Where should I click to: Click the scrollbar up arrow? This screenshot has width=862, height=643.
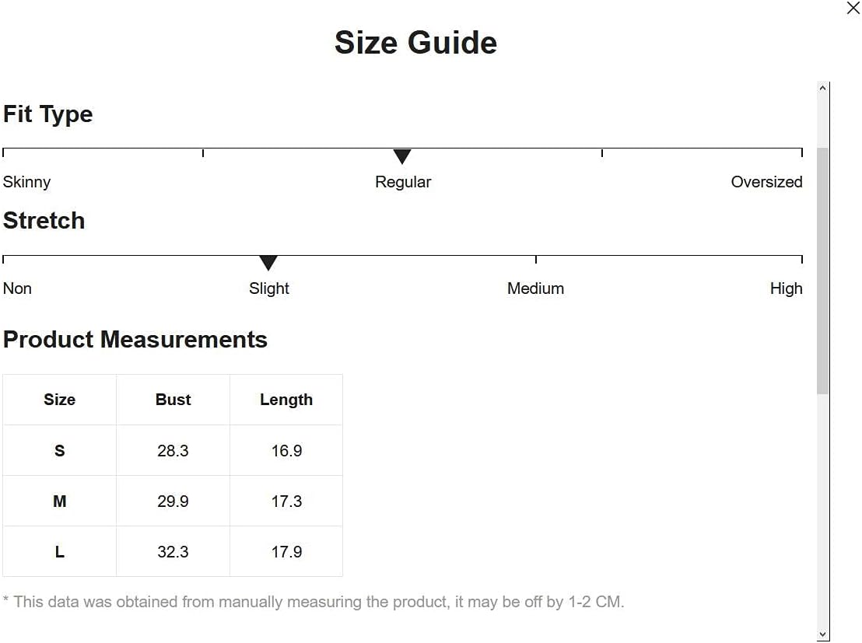click(x=823, y=89)
